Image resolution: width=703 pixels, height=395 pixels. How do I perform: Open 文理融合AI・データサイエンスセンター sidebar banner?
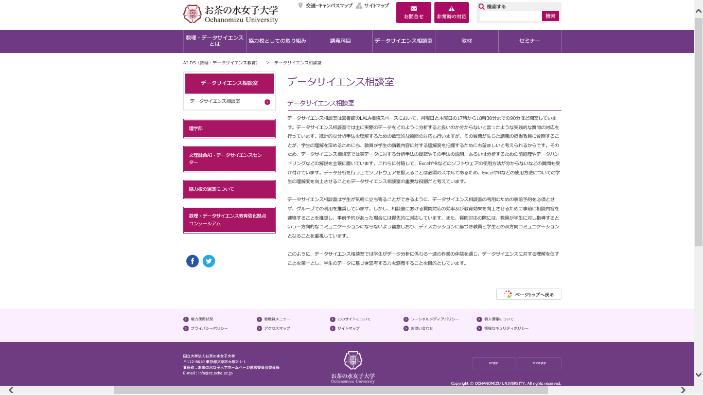tap(230, 159)
